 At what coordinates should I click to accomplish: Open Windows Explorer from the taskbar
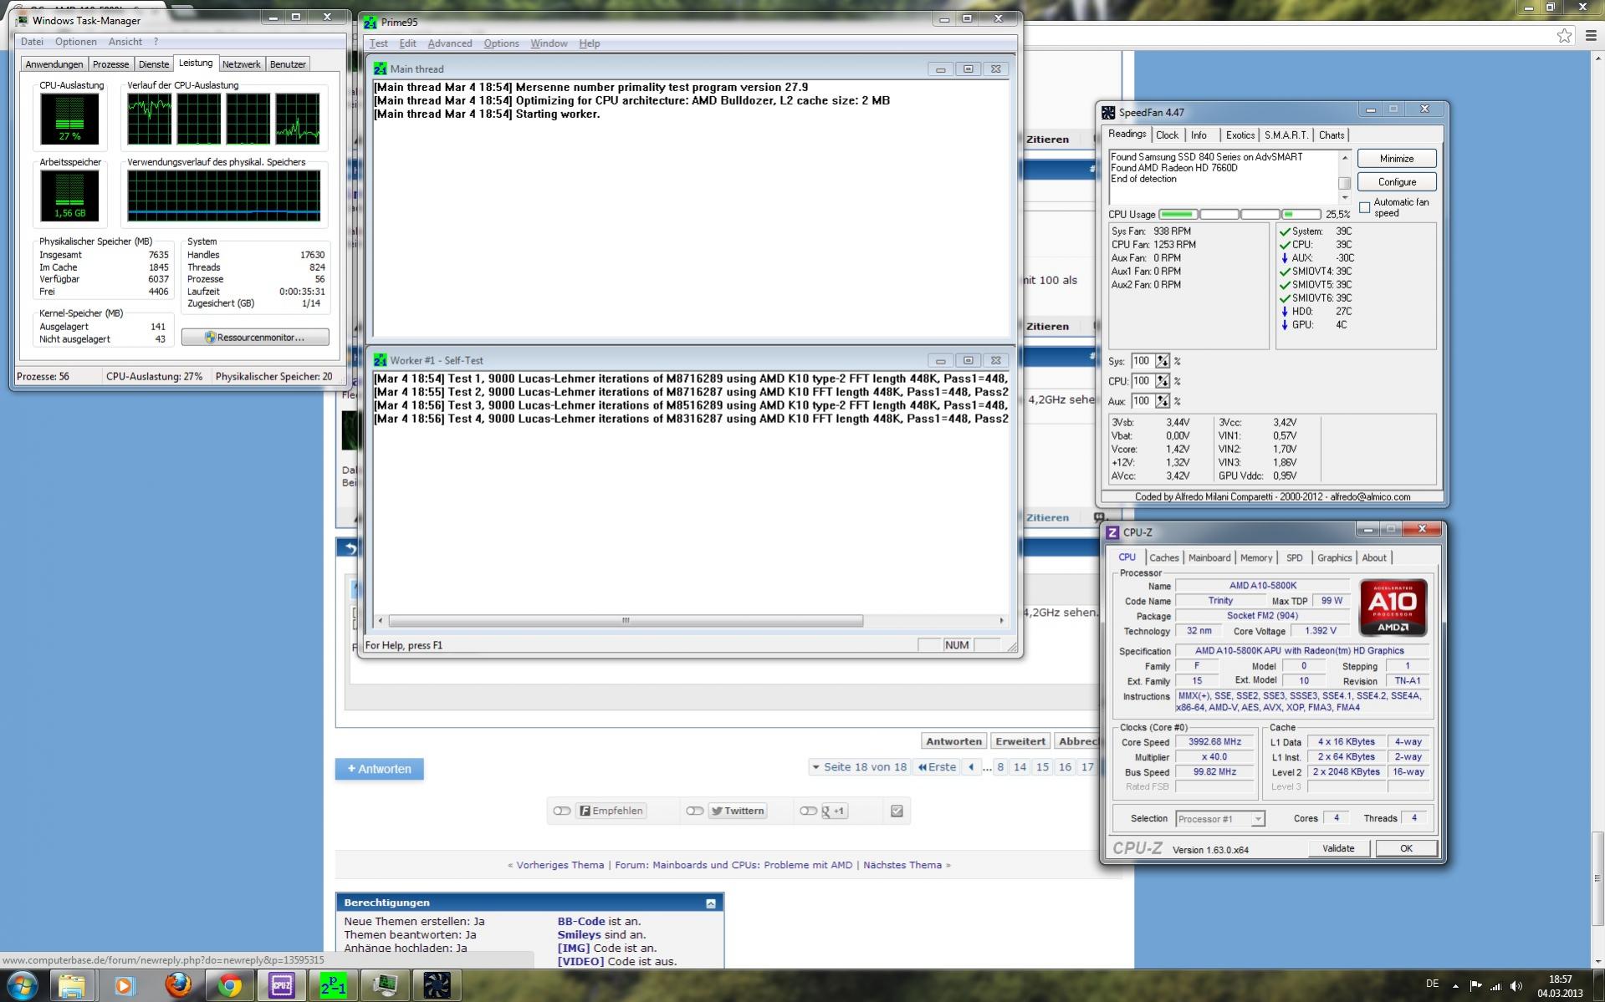click(72, 985)
